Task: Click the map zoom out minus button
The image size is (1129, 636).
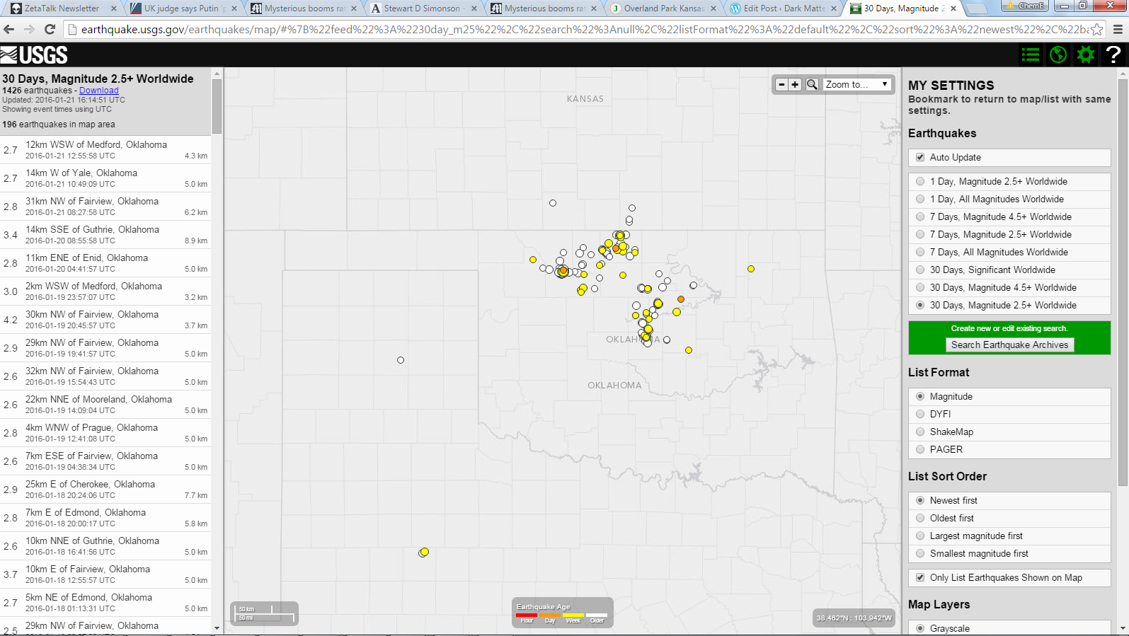Action: pos(781,84)
